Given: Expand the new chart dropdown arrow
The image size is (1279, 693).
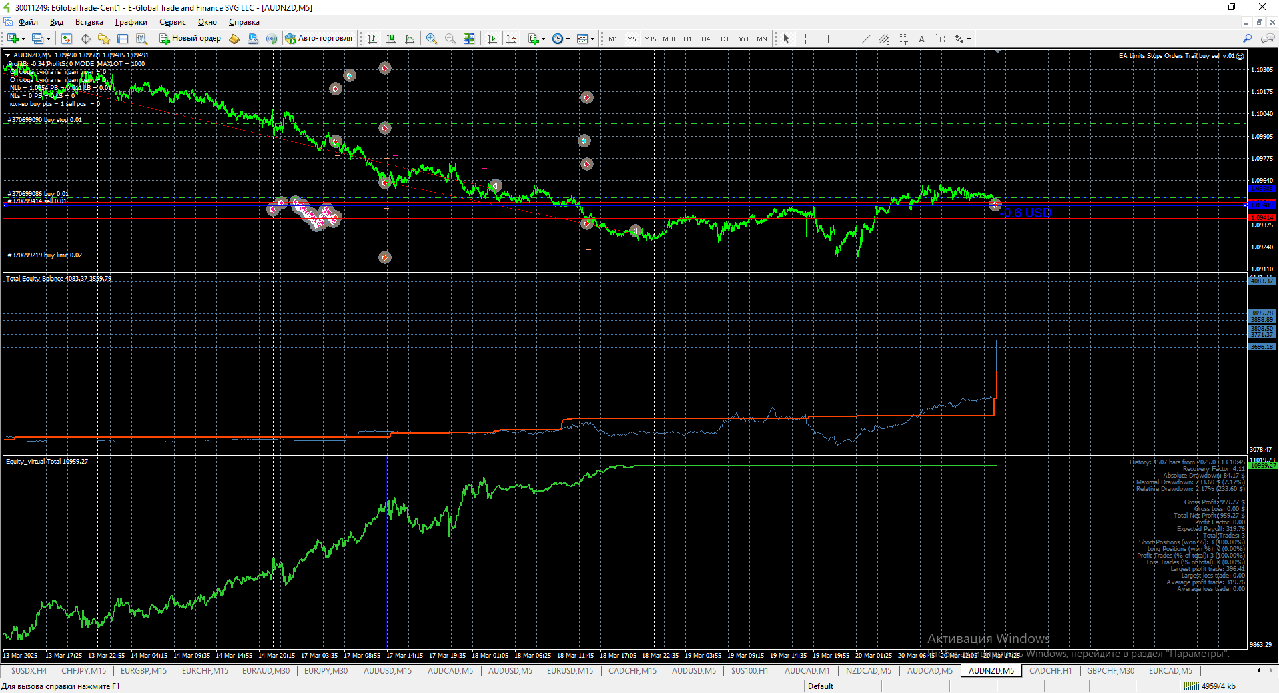Looking at the screenshot, I should (23, 39).
